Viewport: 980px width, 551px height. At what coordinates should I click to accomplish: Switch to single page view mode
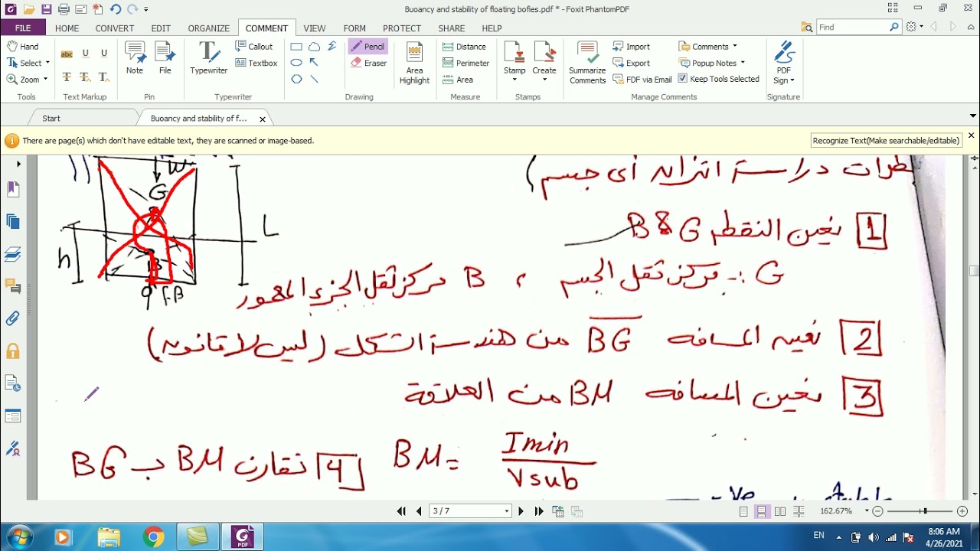[x=743, y=511]
